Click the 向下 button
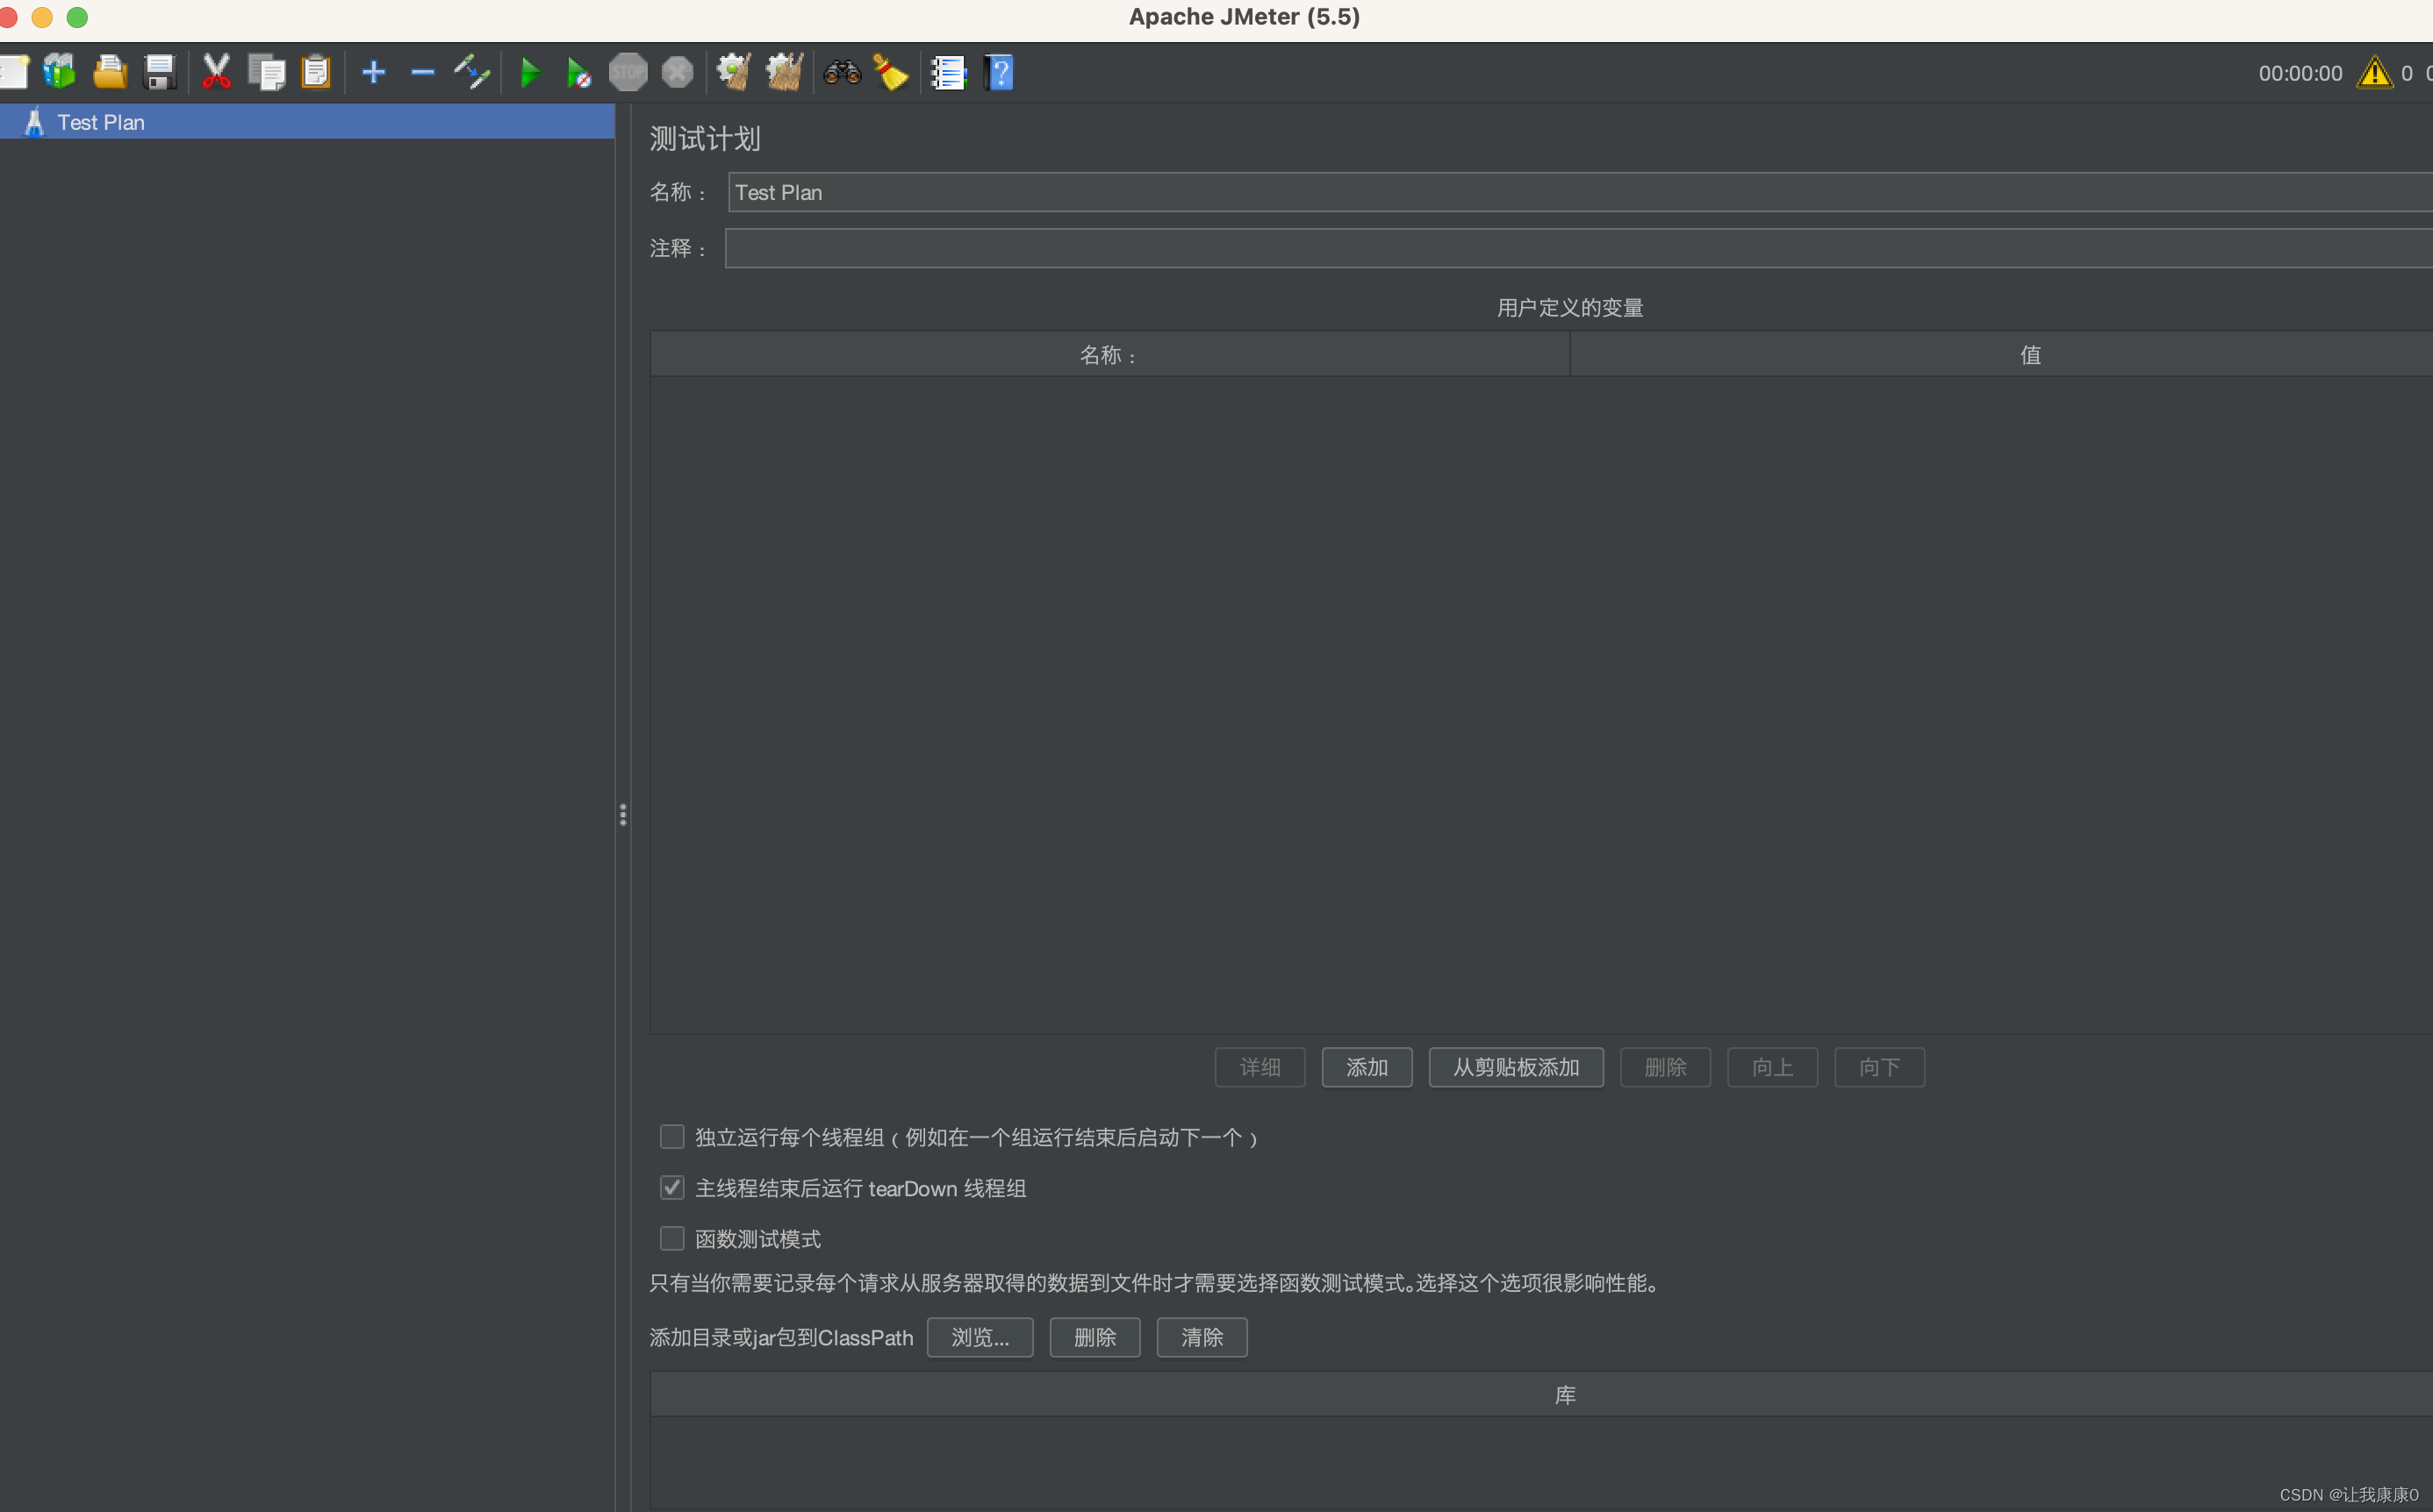This screenshot has height=1512, width=2433. coord(1879,1067)
